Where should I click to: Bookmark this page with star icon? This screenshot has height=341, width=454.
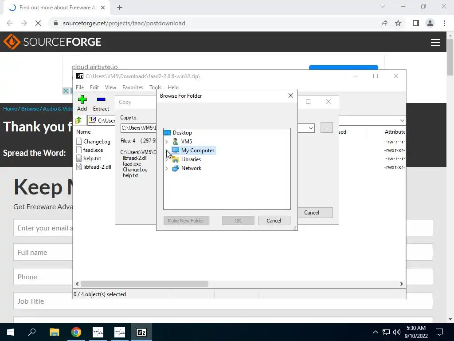pos(398,23)
